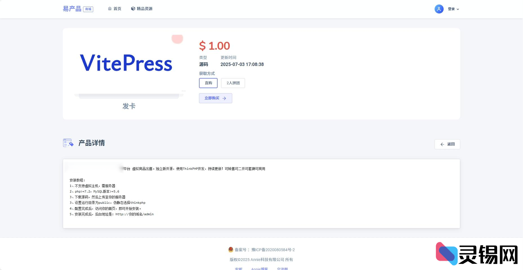Image resolution: width=523 pixels, height=270 pixels.
Task: Click the 首页 home icon
Action: tap(109, 9)
